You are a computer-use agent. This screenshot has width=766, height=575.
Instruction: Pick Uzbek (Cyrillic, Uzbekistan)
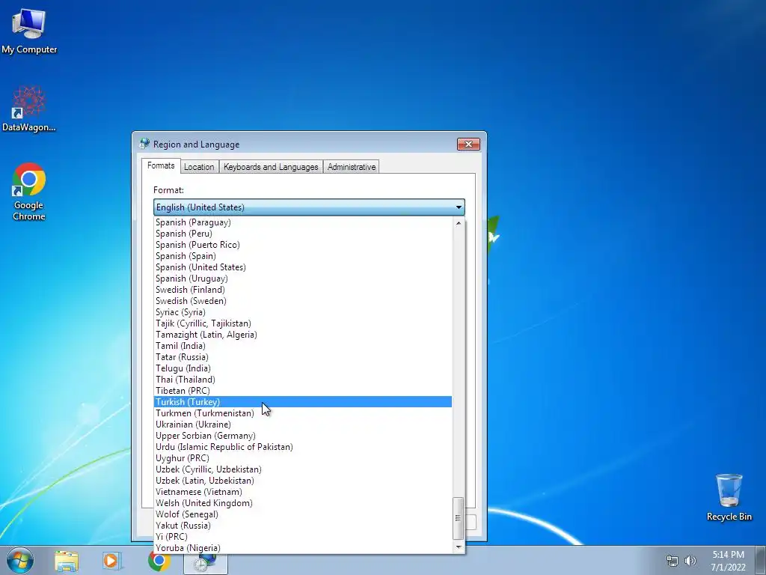(303, 470)
